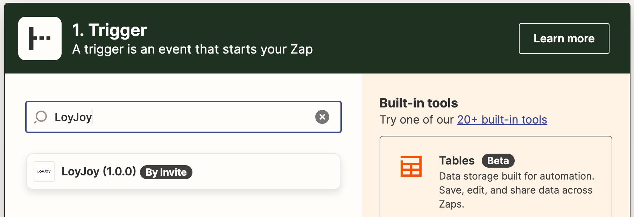Click the Beta badge beside Tables
Image resolution: width=634 pixels, height=217 pixels.
[498, 161]
